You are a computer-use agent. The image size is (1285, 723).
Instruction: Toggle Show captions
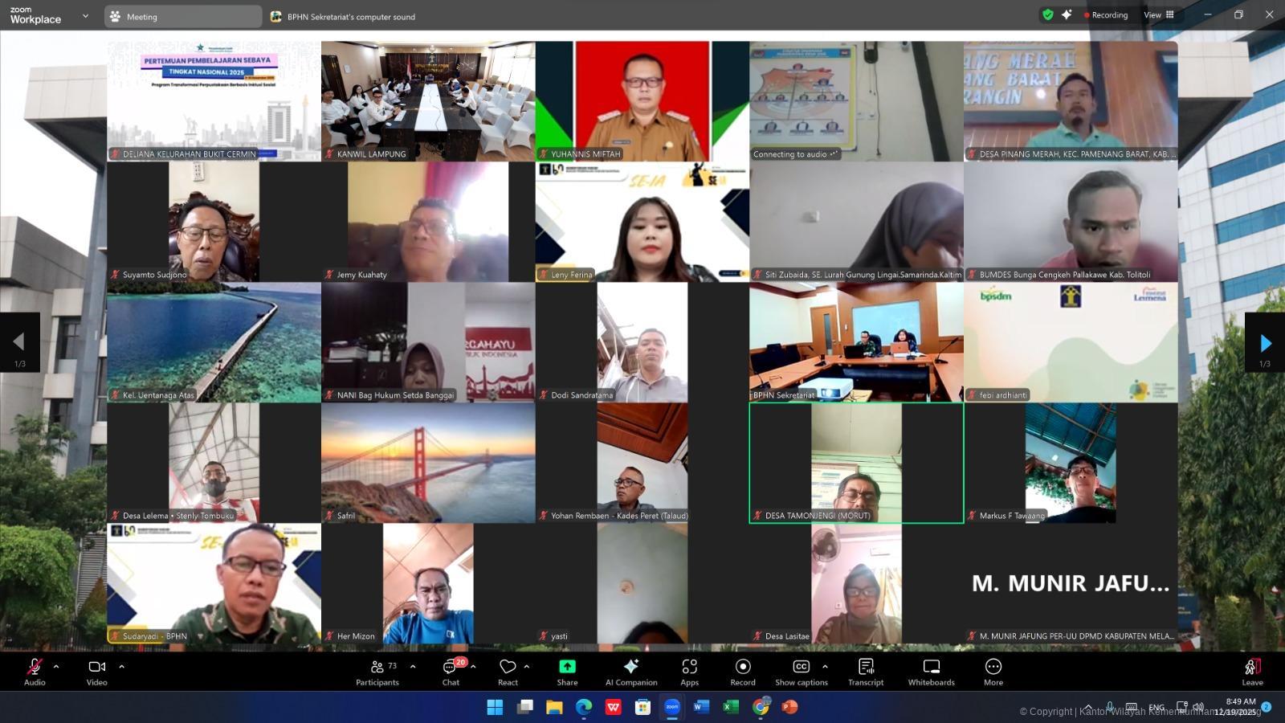[x=801, y=672]
